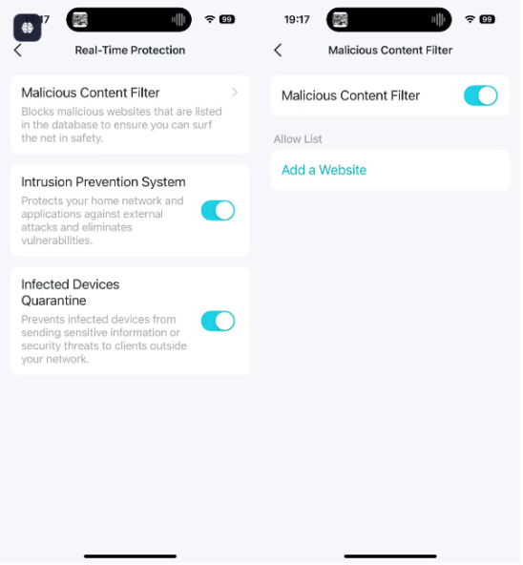Toggle off Malicious Content Filter switch
The width and height of the screenshot is (523, 565).
[480, 95]
